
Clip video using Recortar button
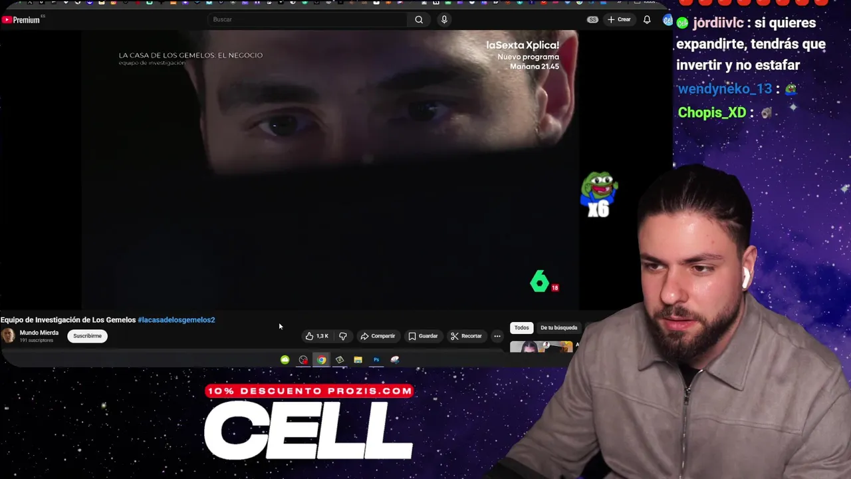[466, 336]
